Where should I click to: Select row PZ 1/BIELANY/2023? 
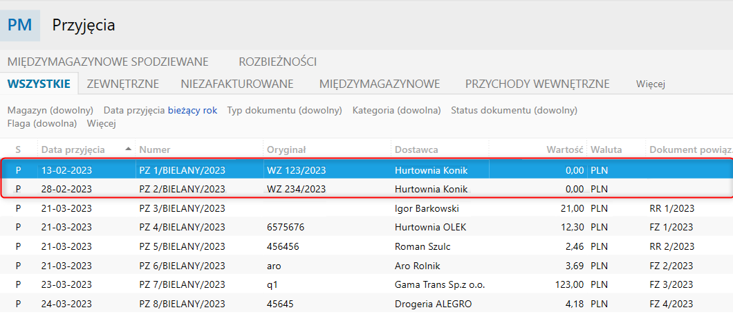366,170
